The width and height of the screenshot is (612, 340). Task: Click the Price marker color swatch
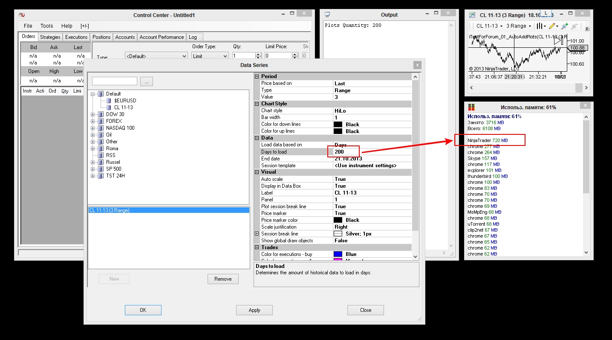pos(338,220)
